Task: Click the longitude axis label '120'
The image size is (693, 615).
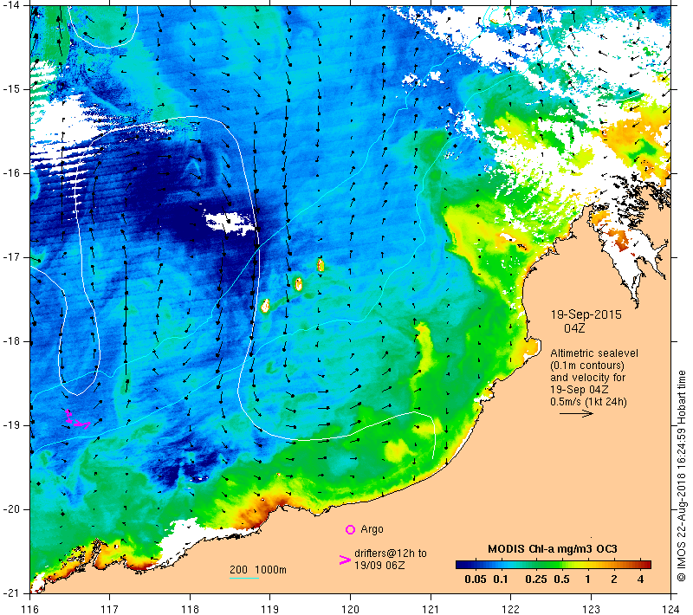Action: tap(351, 609)
